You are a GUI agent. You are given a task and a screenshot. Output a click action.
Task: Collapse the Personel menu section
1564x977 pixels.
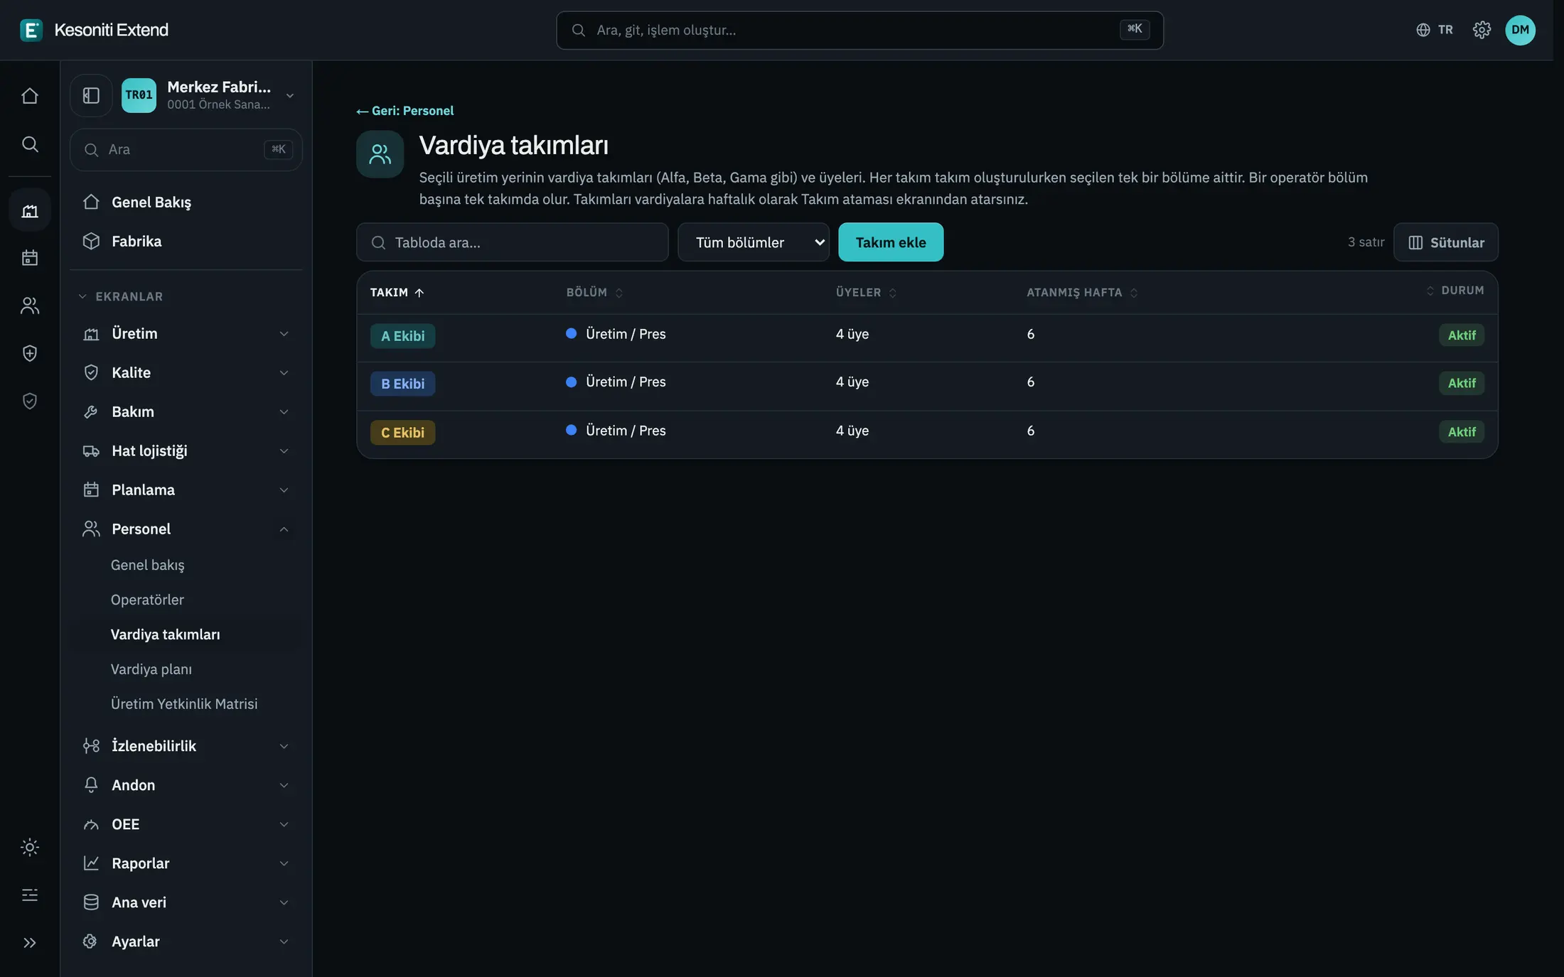pos(186,529)
